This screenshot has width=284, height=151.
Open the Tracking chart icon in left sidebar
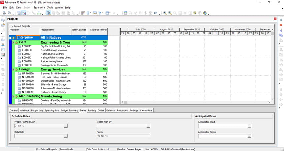[x=3, y=55]
